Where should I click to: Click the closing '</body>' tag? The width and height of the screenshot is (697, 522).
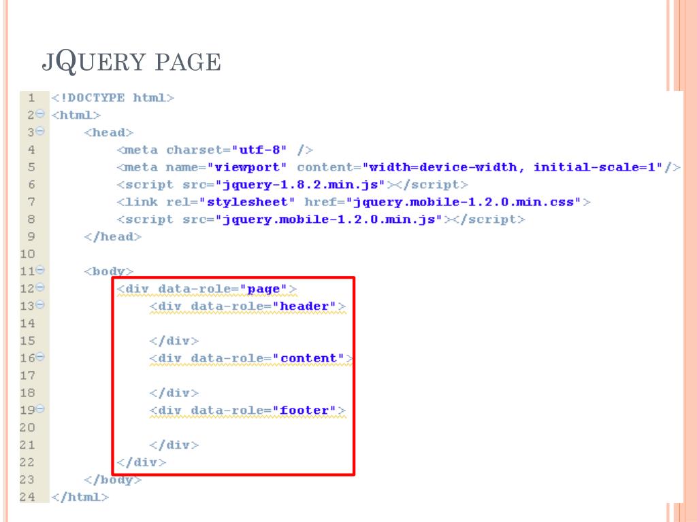[x=113, y=479]
